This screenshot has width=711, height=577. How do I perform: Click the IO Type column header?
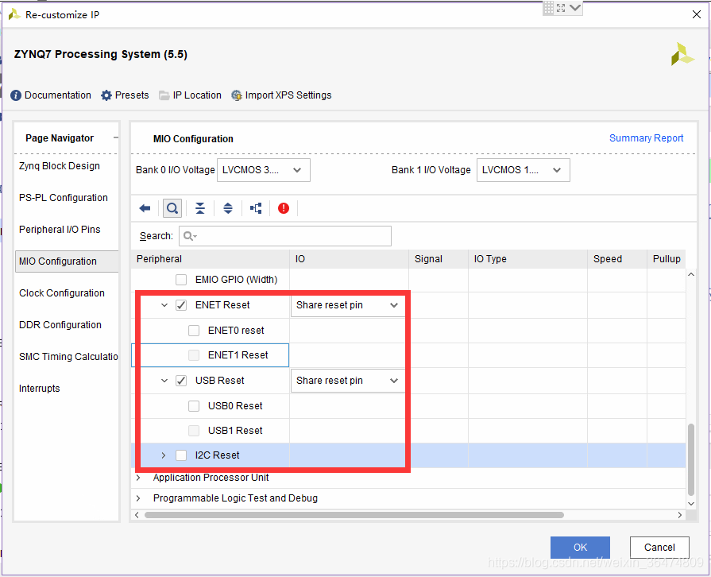527,259
